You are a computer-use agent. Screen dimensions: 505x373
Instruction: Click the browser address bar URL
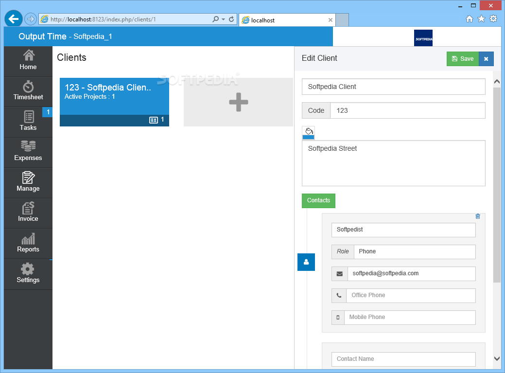(103, 19)
